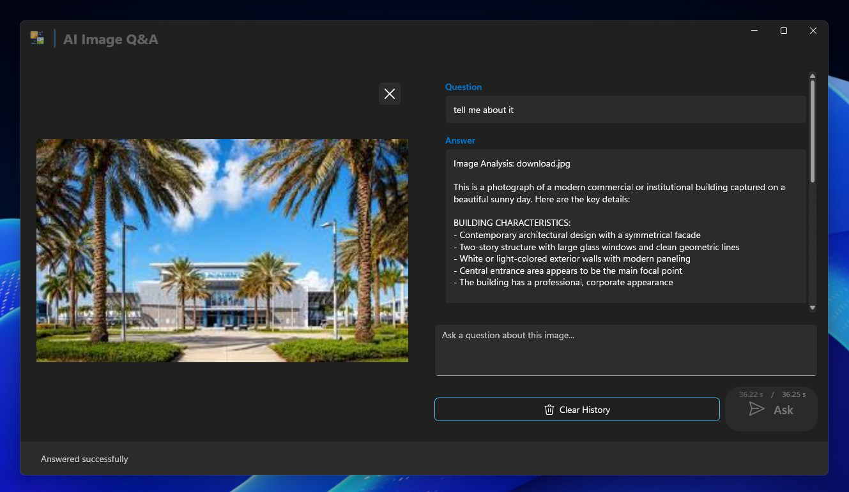Click the Answer section label
Viewport: 849px width, 492px height.
click(460, 140)
